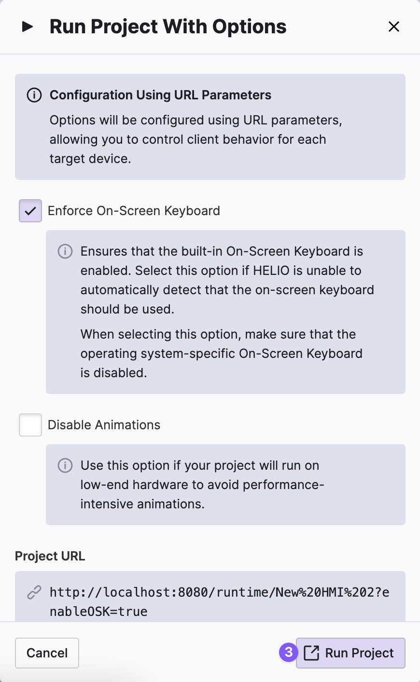Click the play icon in the dialog title
Image resolution: width=420 pixels, height=682 pixels.
pyautogui.click(x=28, y=27)
